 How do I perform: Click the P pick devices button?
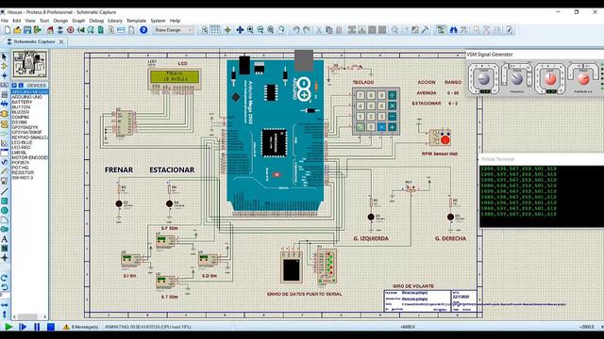coord(14,86)
